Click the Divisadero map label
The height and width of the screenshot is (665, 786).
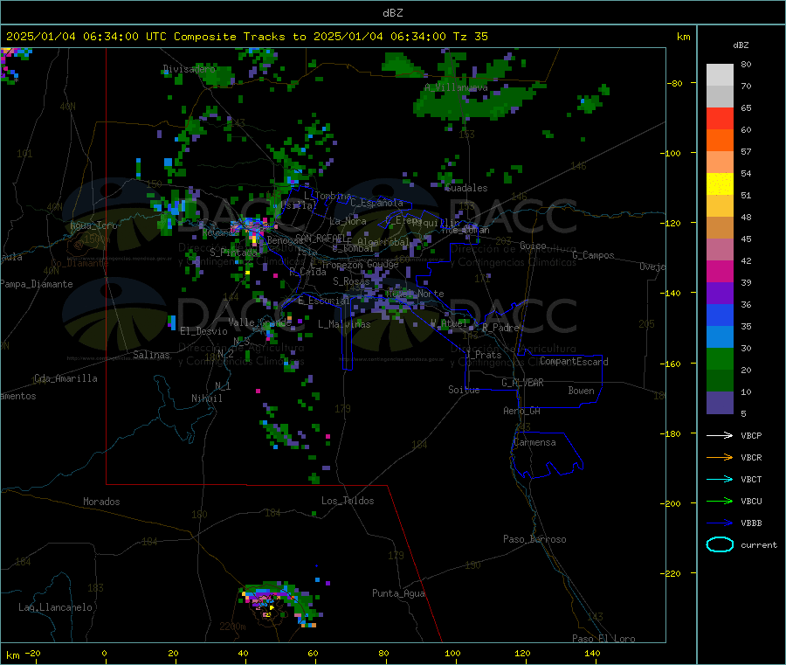190,69
